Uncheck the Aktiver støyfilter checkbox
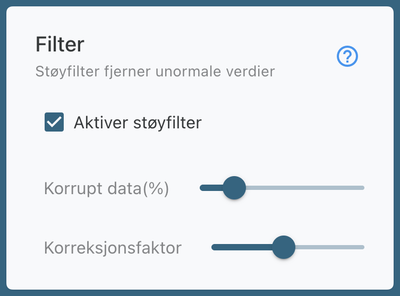Screen dimensions: 400x296 (54, 123)
